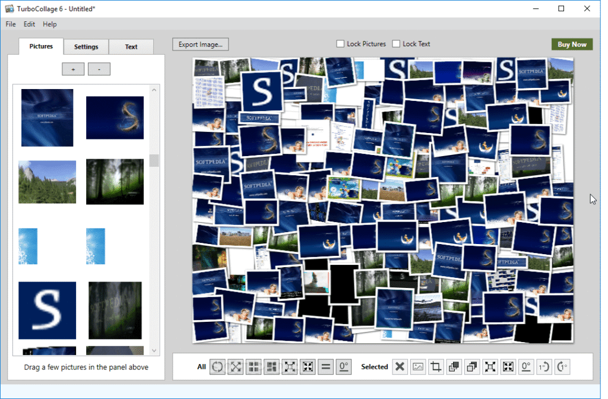
Task: Click the plus button to add pictures
Action: 73,69
